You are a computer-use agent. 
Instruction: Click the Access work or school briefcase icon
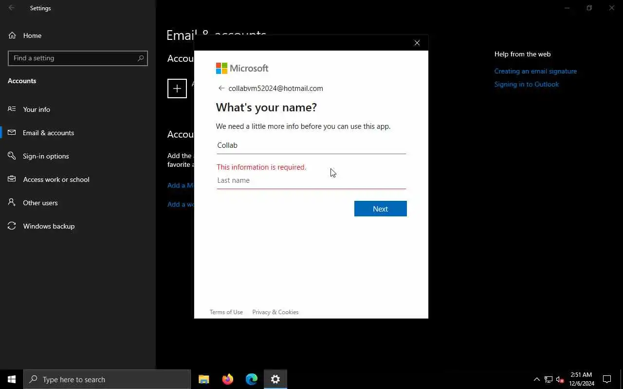pyautogui.click(x=12, y=179)
